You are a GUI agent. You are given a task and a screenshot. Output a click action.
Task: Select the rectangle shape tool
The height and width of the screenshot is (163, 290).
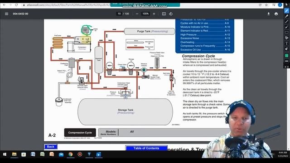287,32
